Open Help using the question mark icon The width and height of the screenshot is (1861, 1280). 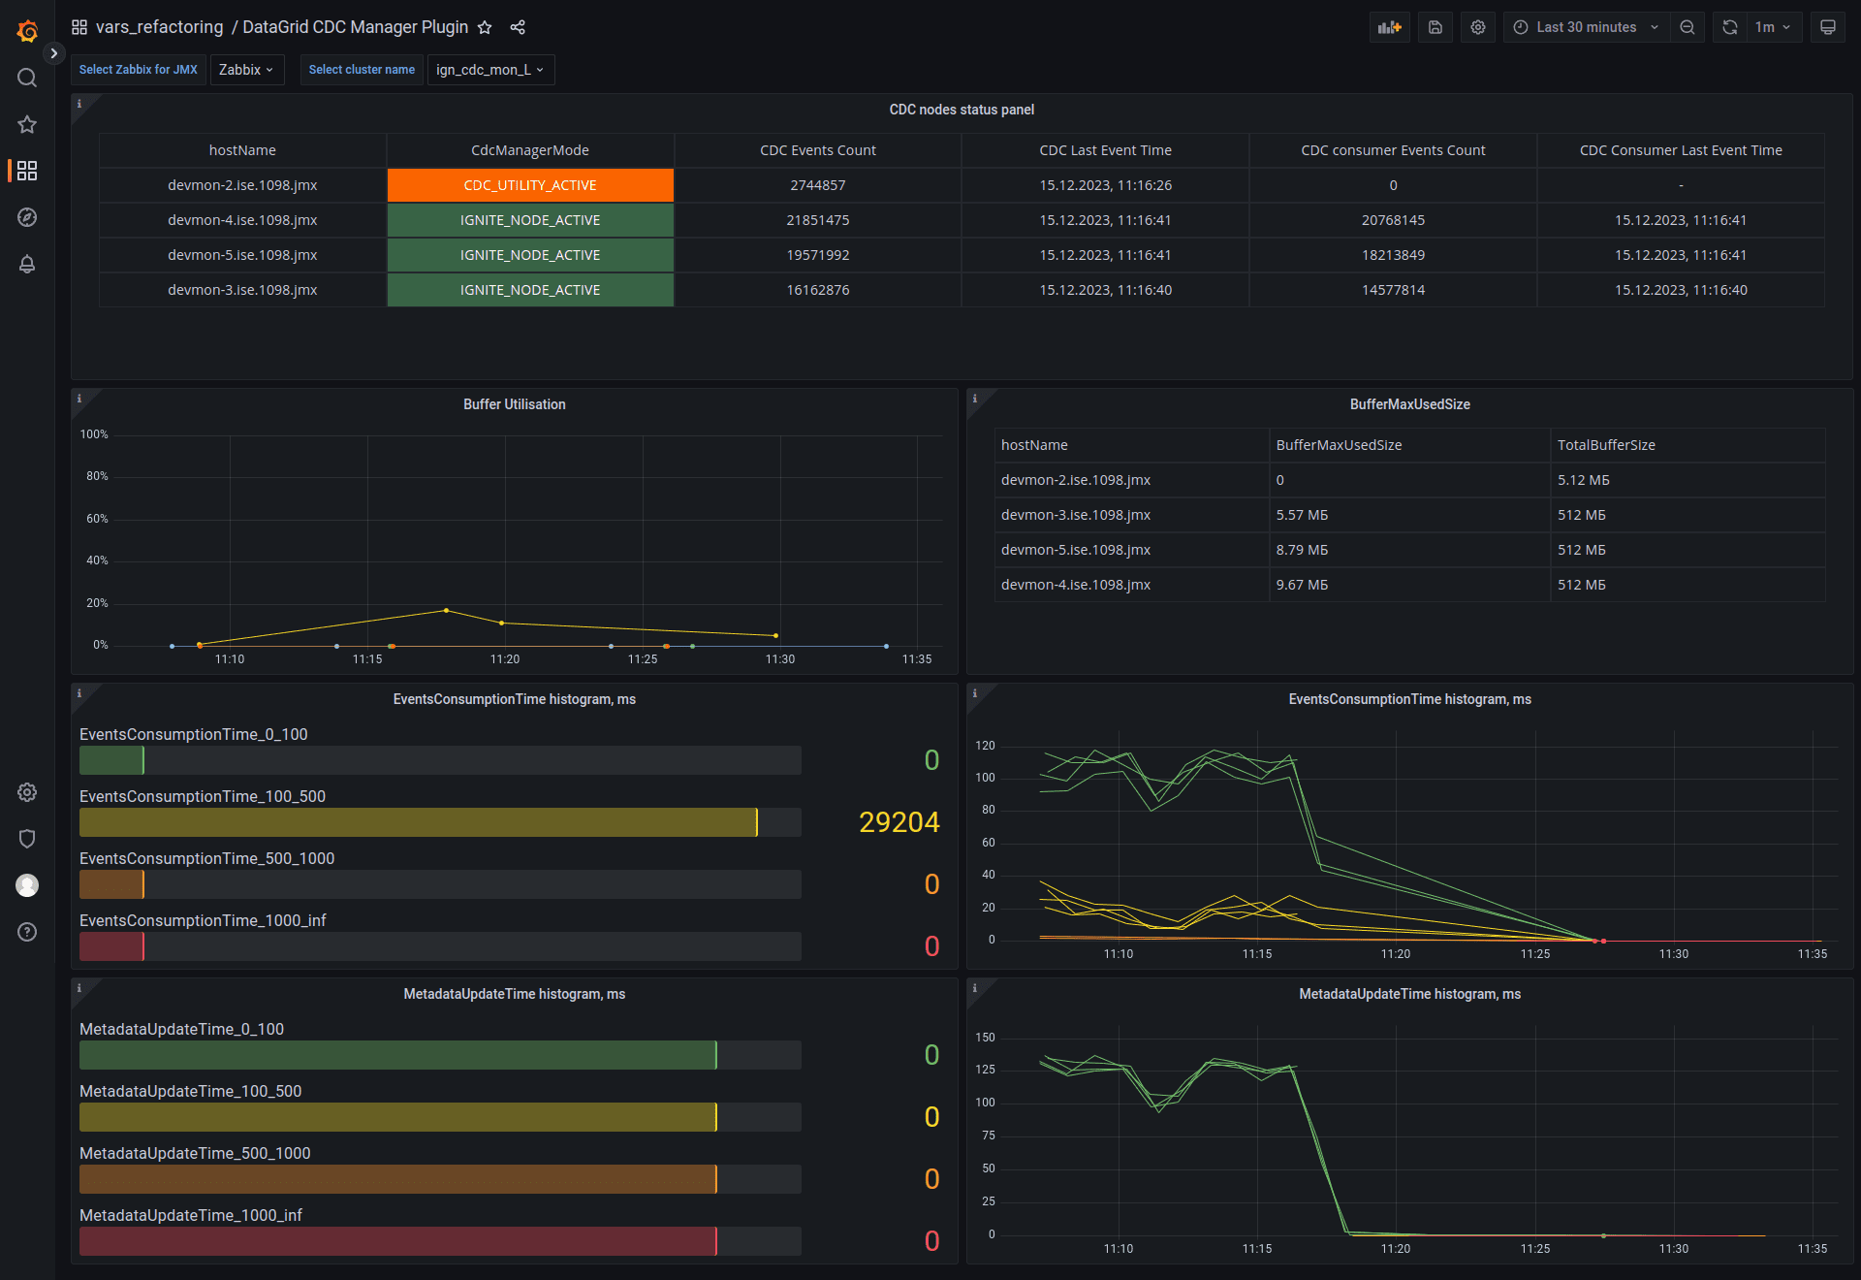tap(26, 932)
